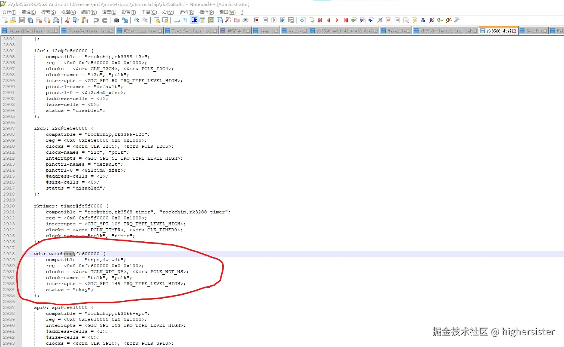Create a new file with the New icon

4,20
